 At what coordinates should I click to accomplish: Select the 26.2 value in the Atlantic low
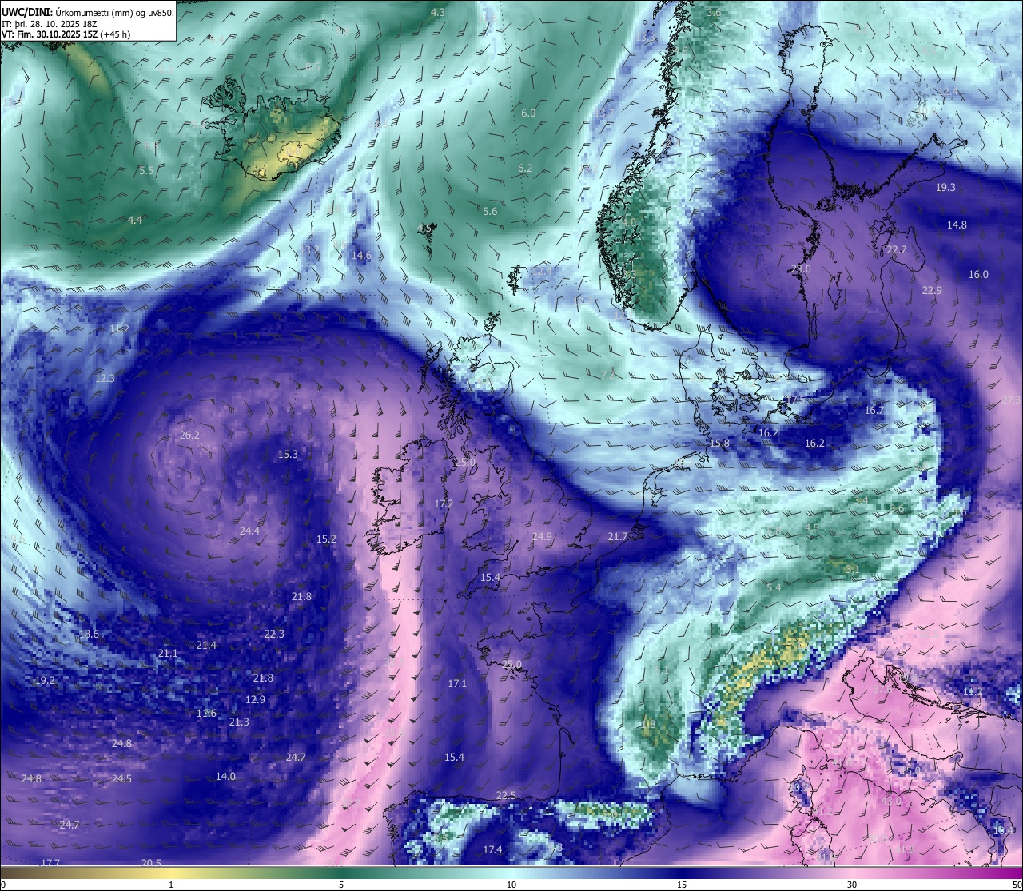tap(189, 436)
